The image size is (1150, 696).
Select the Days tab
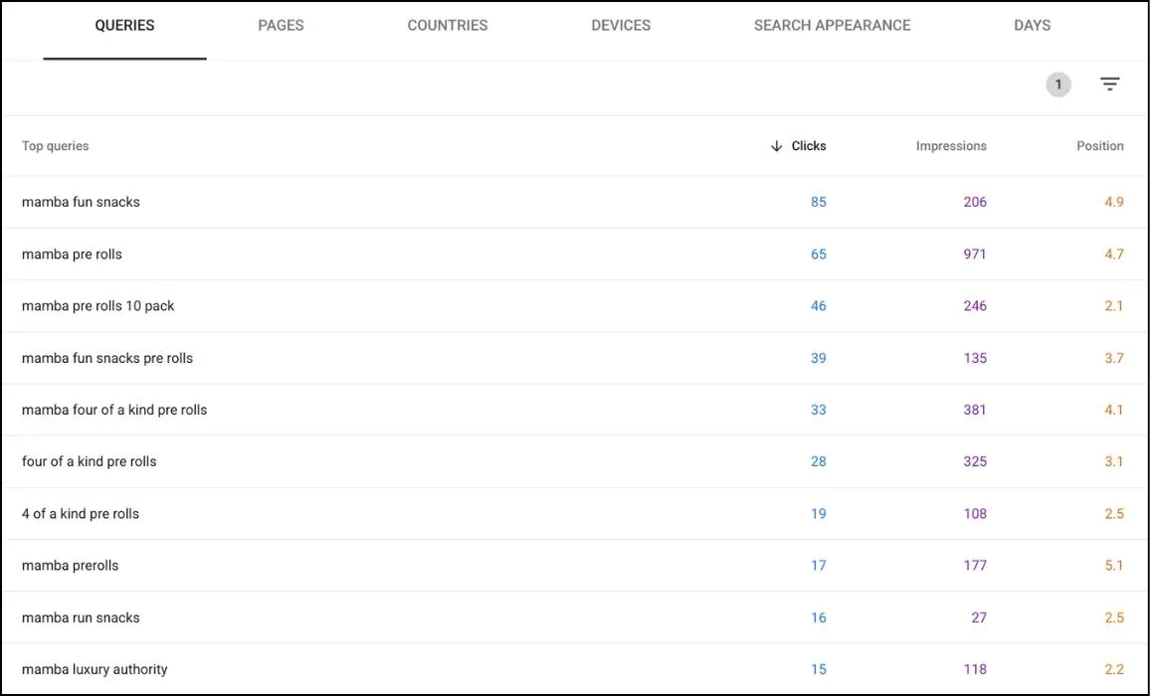point(1032,25)
